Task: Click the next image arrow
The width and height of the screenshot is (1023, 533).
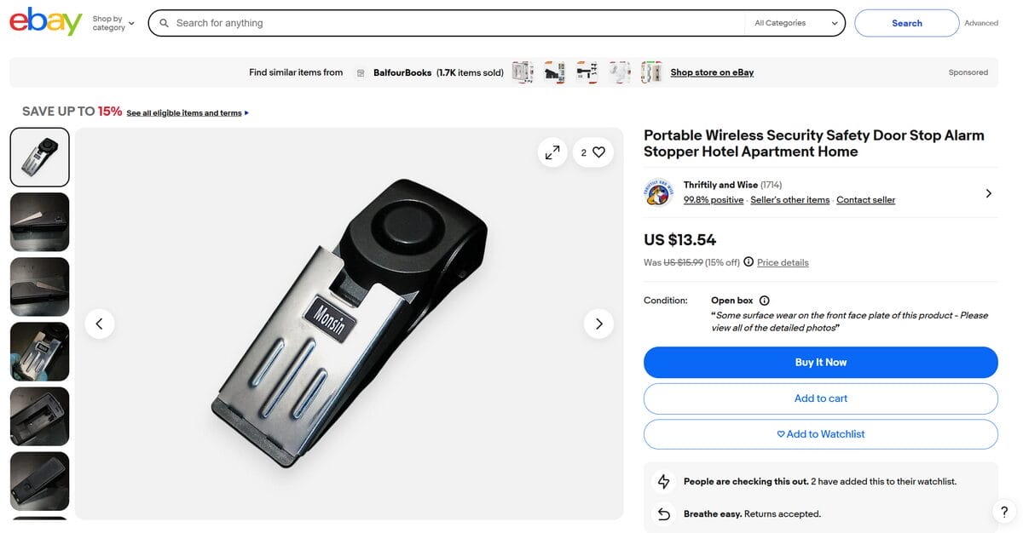Action: [598, 324]
